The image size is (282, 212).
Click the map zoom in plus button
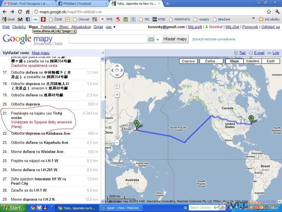pyautogui.click(x=117, y=95)
